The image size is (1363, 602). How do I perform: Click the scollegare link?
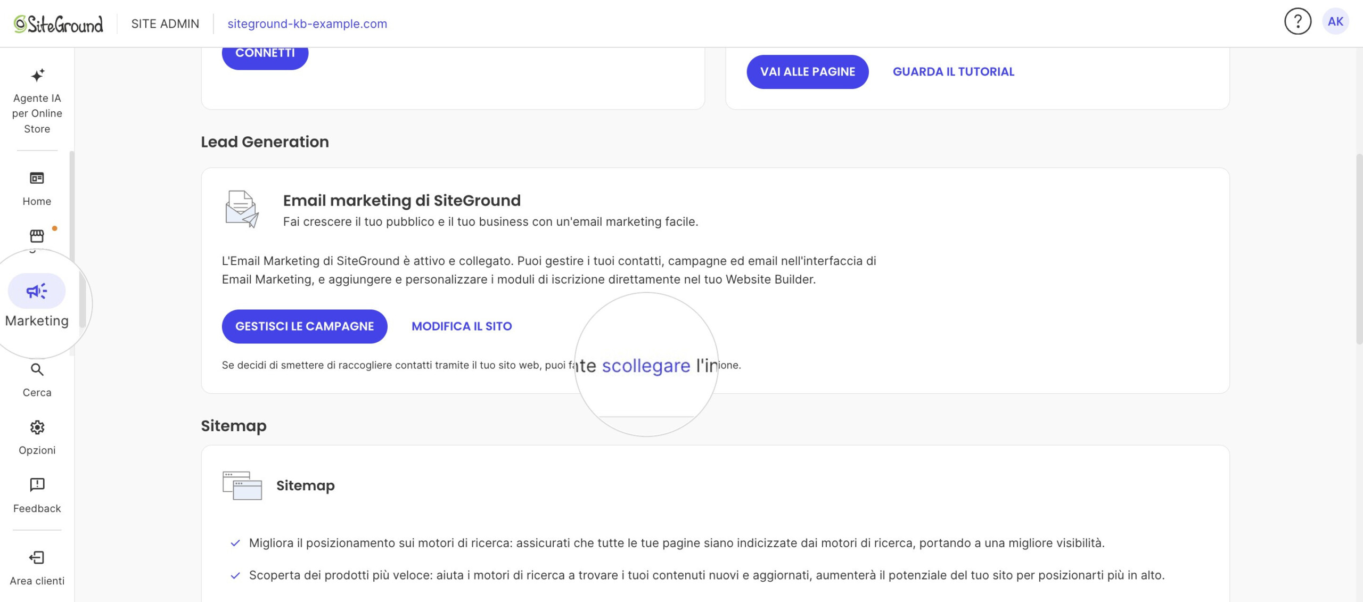[x=646, y=366]
